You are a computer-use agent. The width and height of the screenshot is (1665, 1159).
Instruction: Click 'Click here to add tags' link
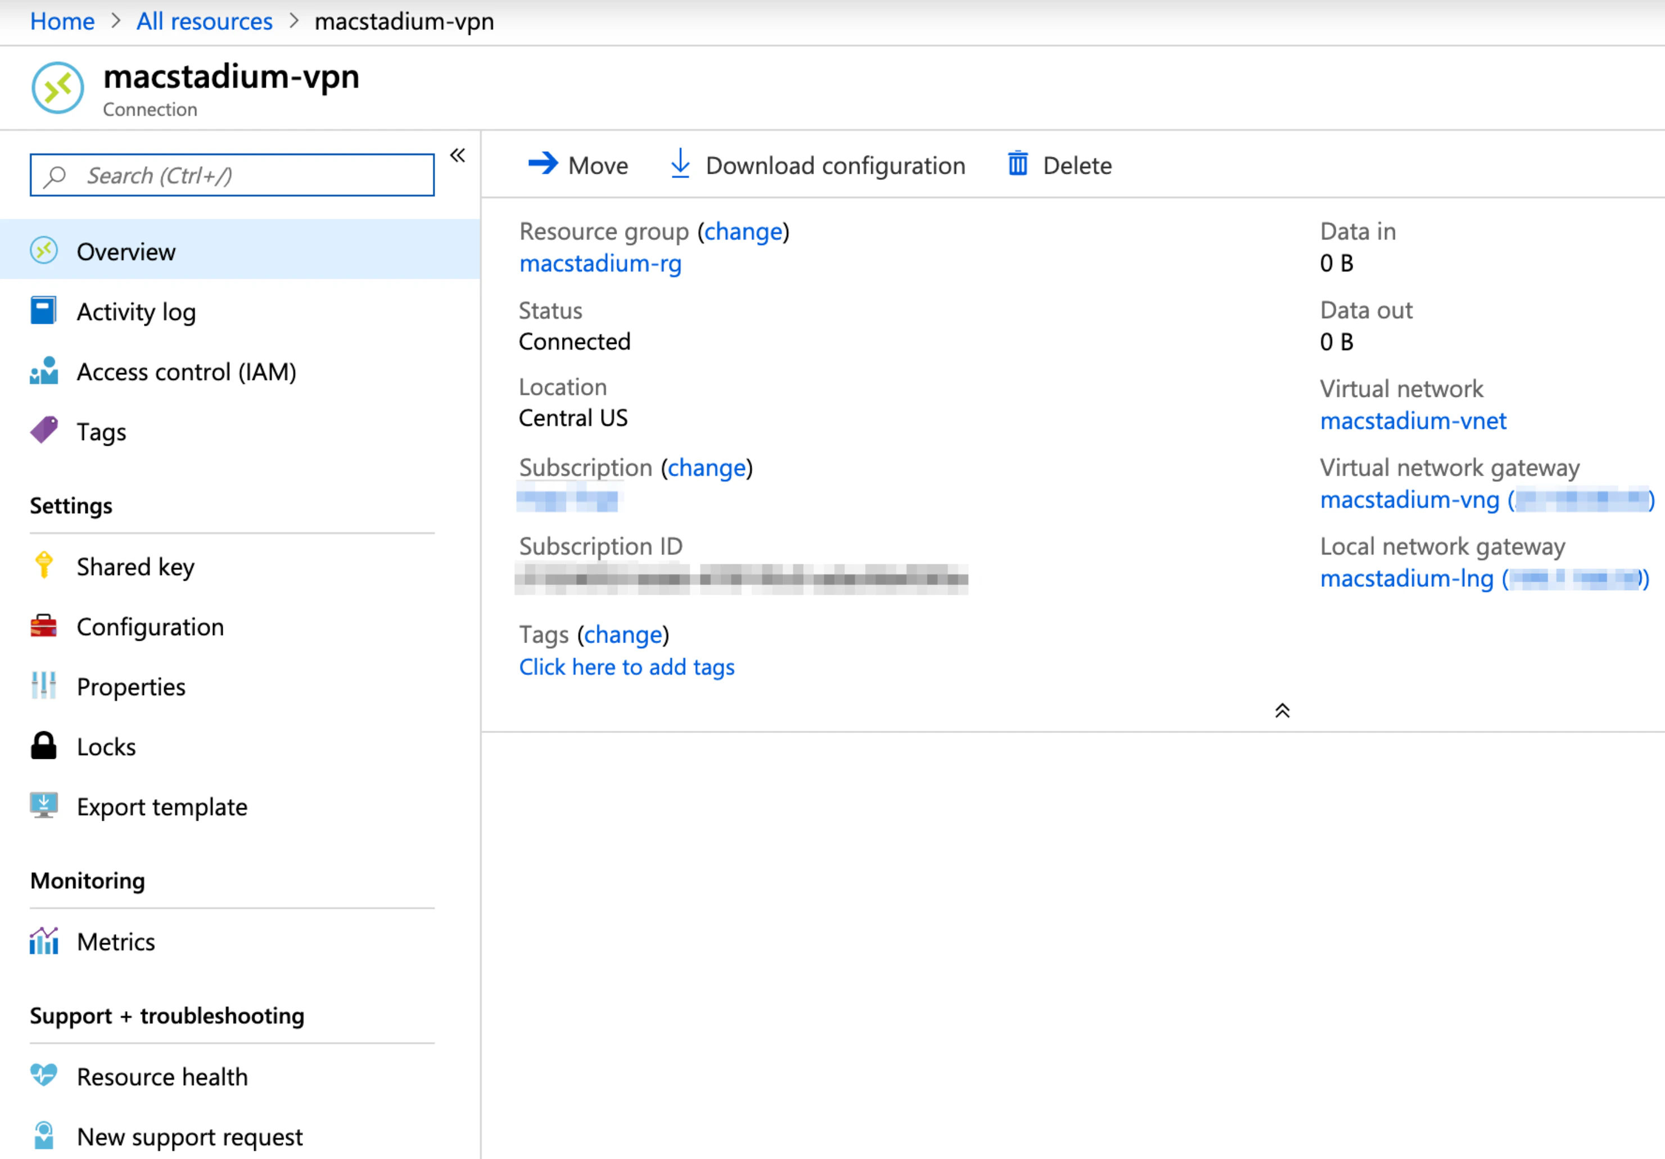click(627, 667)
